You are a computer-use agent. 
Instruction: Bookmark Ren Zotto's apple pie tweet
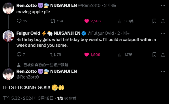(x=154, y=21)
